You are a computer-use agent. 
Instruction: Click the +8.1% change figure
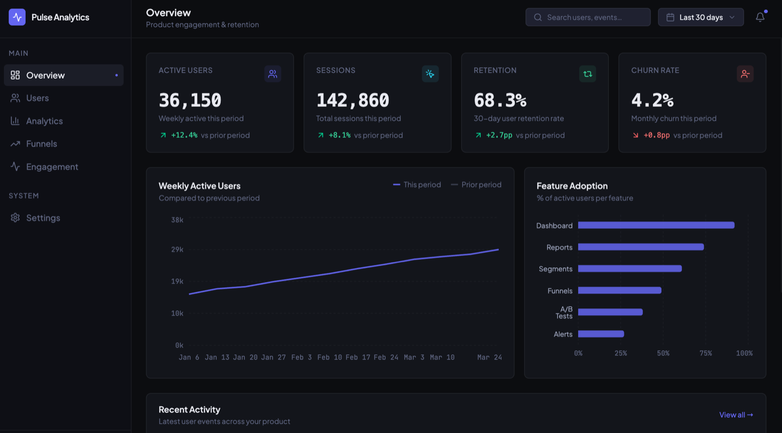340,135
